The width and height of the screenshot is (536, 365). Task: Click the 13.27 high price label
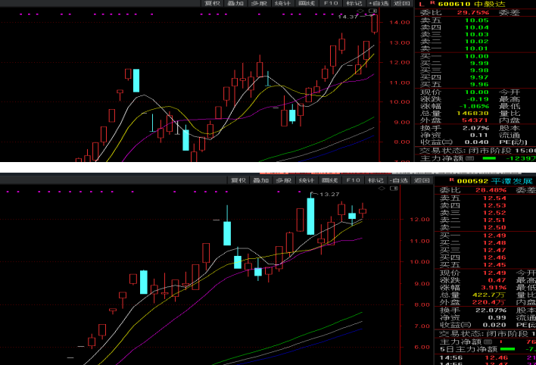[329, 195]
